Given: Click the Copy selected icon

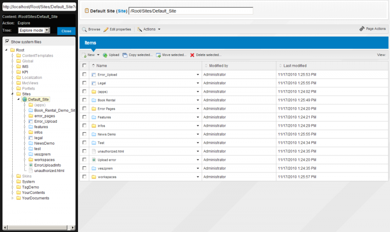Looking at the screenshot, I should 125,55.
